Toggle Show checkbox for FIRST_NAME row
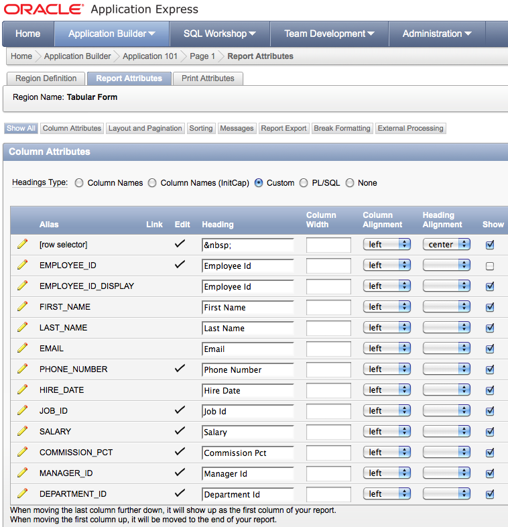This screenshot has width=508, height=527. (x=490, y=307)
